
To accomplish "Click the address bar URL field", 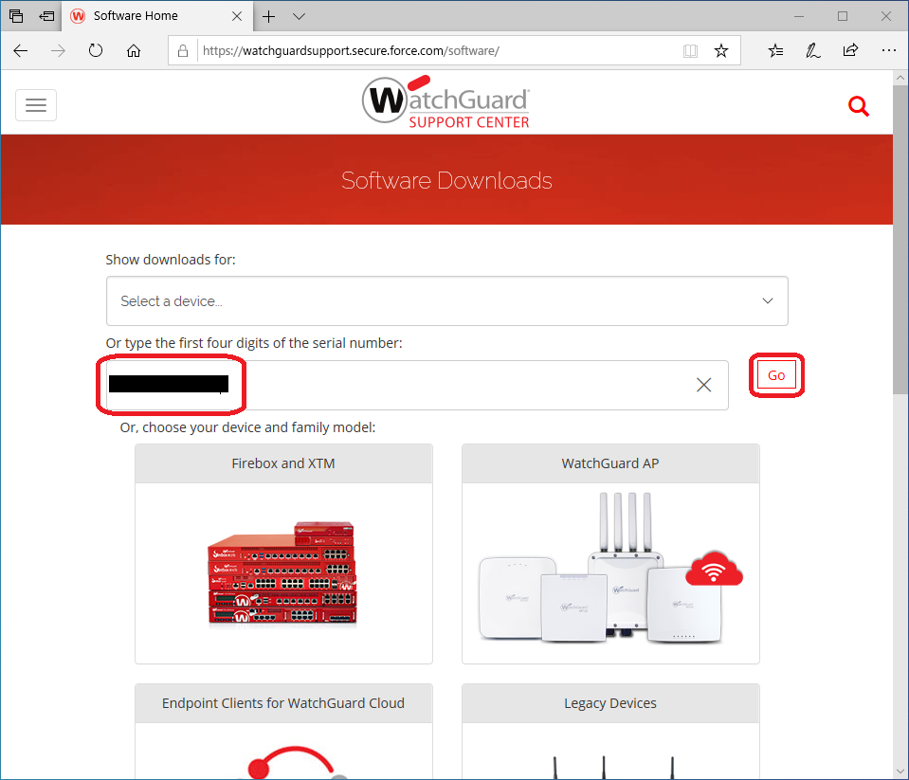I will pyautogui.click(x=441, y=51).
